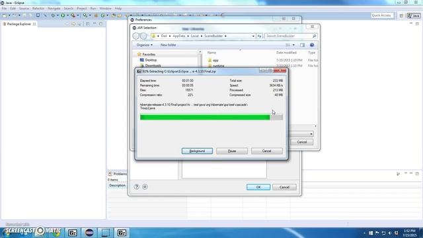Click the address bar refresh button
This screenshot has height=238, width=423.
[x=259, y=36]
